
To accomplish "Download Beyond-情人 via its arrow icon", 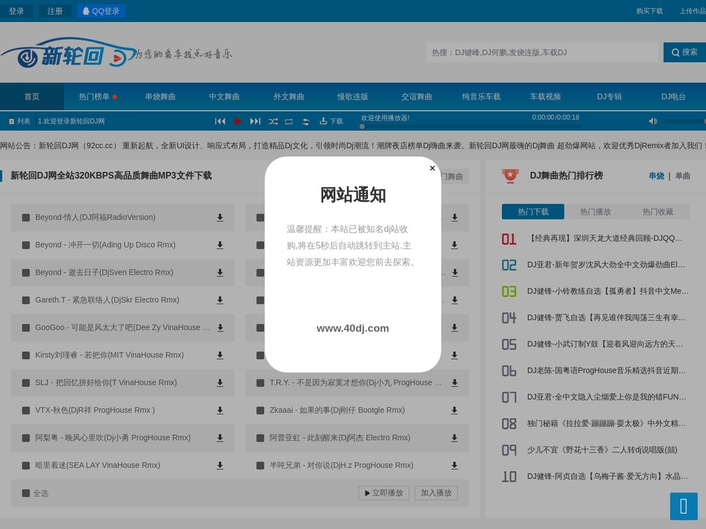I will 220,218.
